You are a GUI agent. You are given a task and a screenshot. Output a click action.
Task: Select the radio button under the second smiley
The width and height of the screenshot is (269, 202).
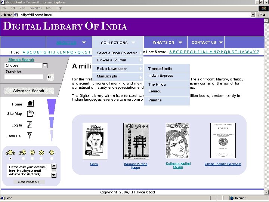pos(23,158)
